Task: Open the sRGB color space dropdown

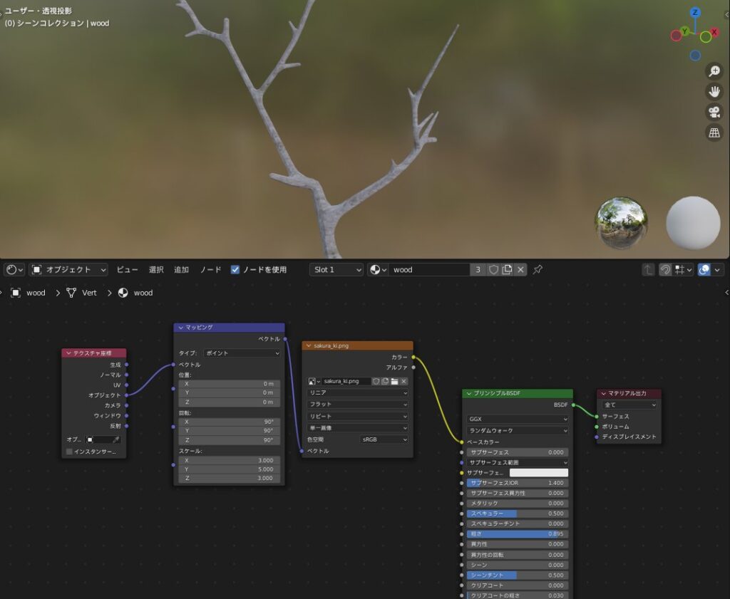Action: [x=384, y=439]
